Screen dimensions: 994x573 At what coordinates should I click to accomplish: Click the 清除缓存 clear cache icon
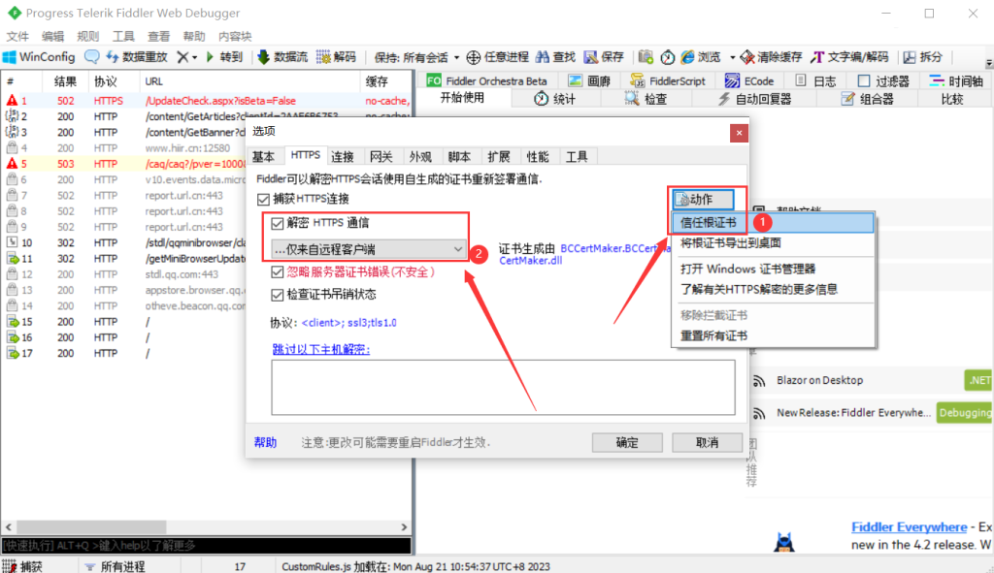point(747,57)
